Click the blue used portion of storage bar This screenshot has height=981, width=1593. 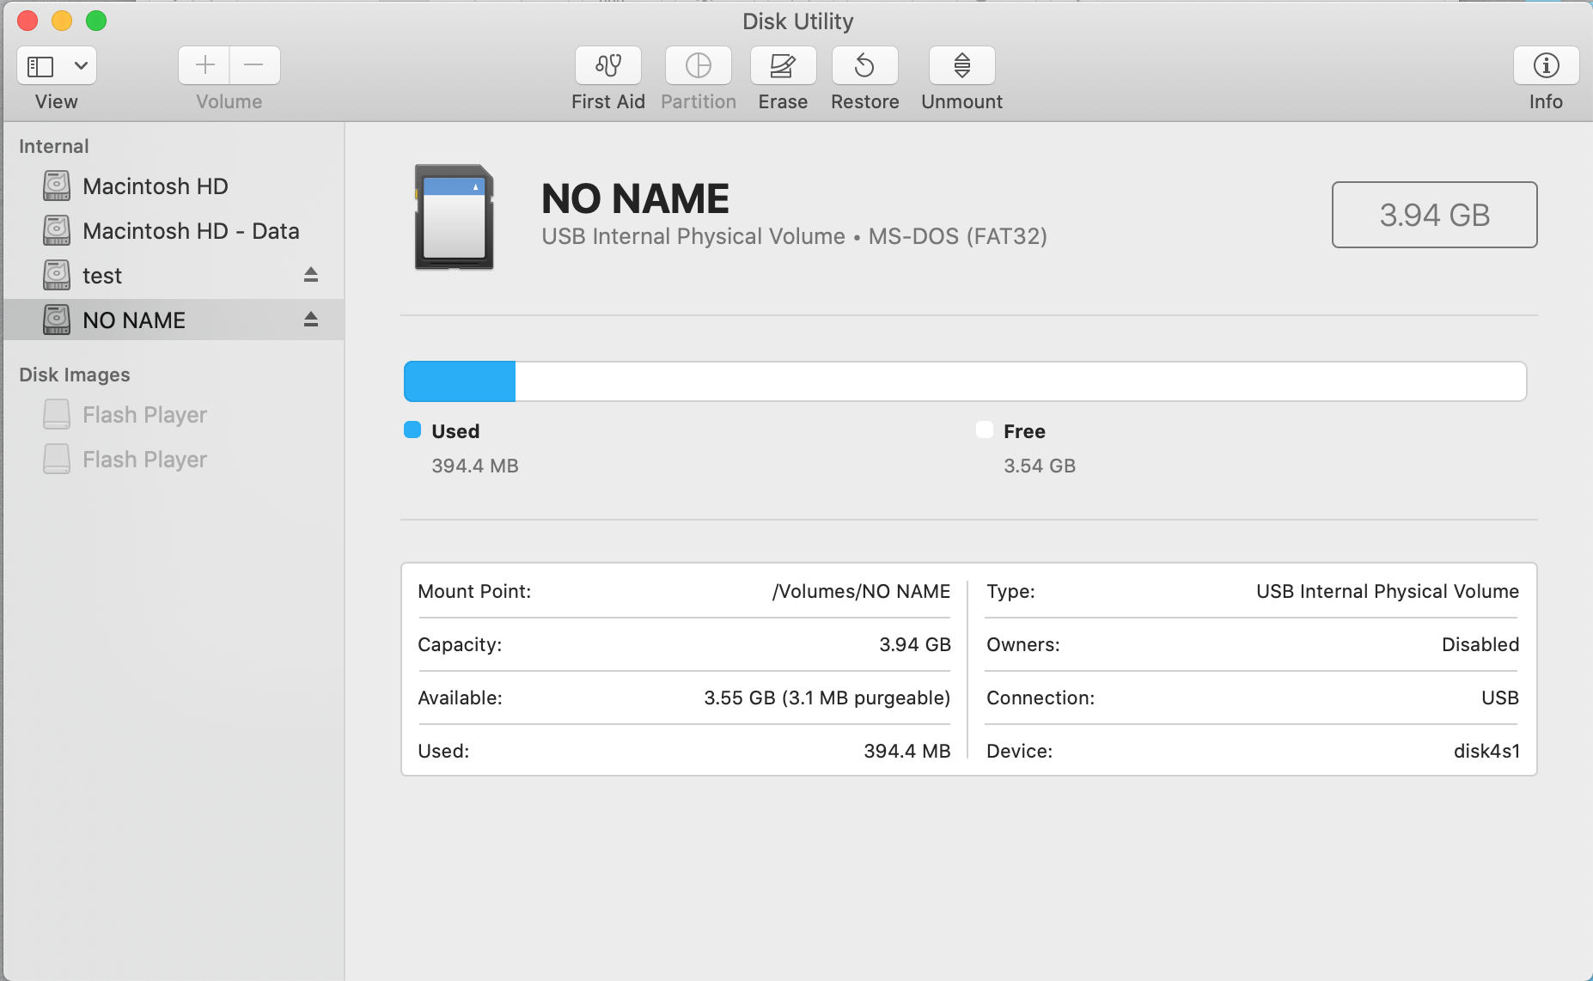[460, 381]
